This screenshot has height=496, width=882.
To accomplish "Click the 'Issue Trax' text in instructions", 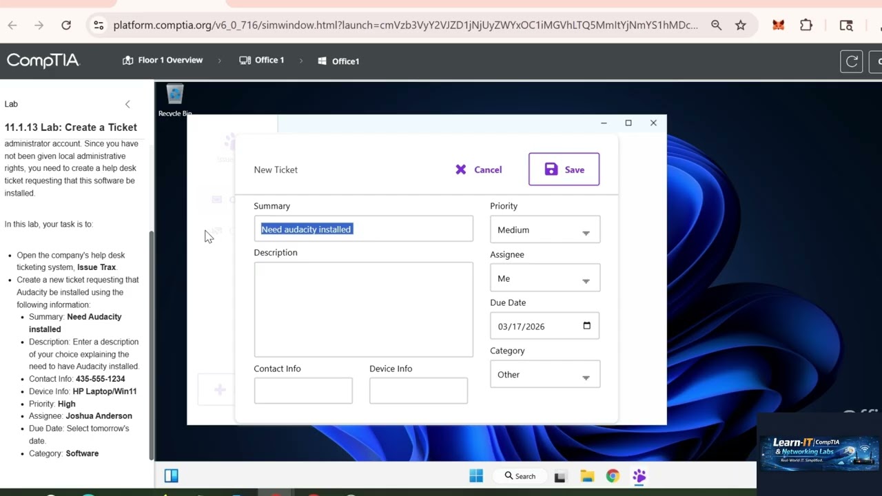I will pos(96,267).
